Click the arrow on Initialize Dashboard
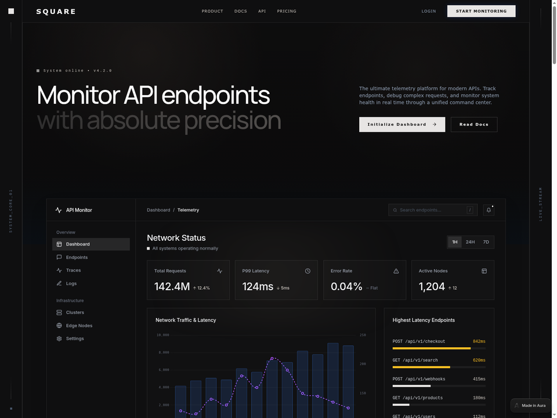The height and width of the screenshot is (418, 557). pos(434,124)
